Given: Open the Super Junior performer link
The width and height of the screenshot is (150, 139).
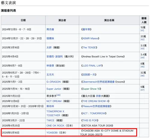Looking at the screenshot, I should click(x=54, y=89).
